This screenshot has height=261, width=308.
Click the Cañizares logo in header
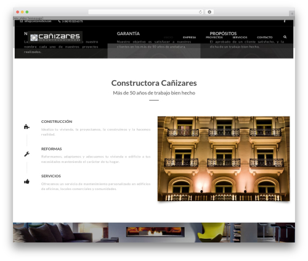[55, 37]
